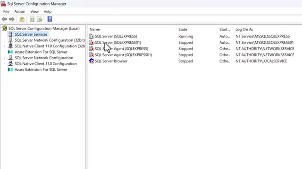Viewport: 302px width, 169px height.
Task: Click the Export List toolbar icon
Action: [x=40, y=19]
